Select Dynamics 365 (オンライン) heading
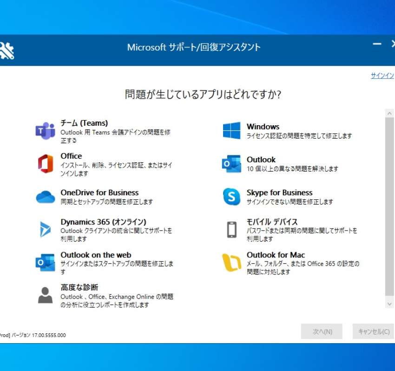The image size is (395, 371). click(103, 222)
